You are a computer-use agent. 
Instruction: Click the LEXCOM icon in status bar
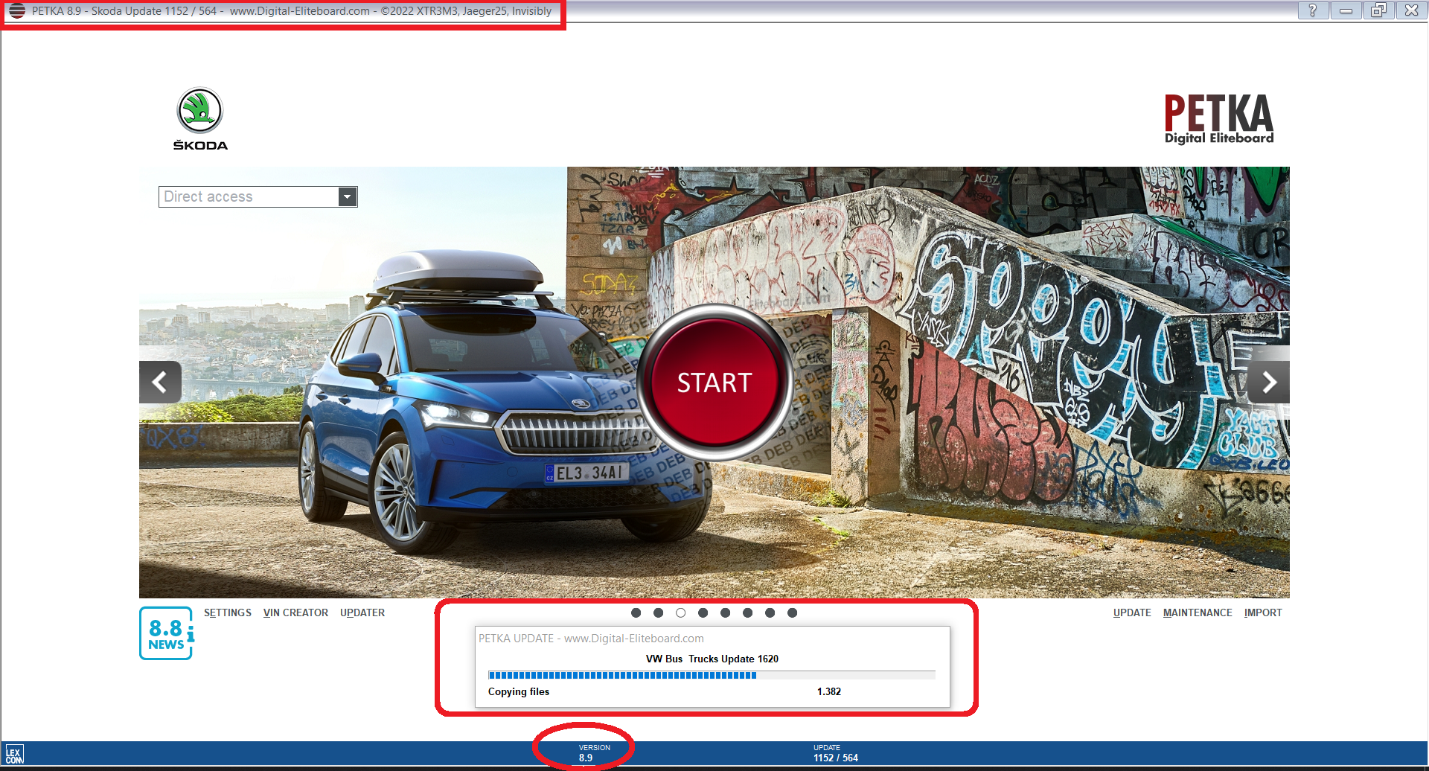point(14,755)
